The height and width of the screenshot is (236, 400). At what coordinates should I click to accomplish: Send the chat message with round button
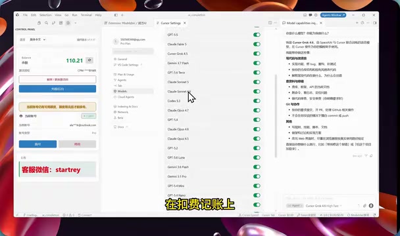[x=371, y=205]
